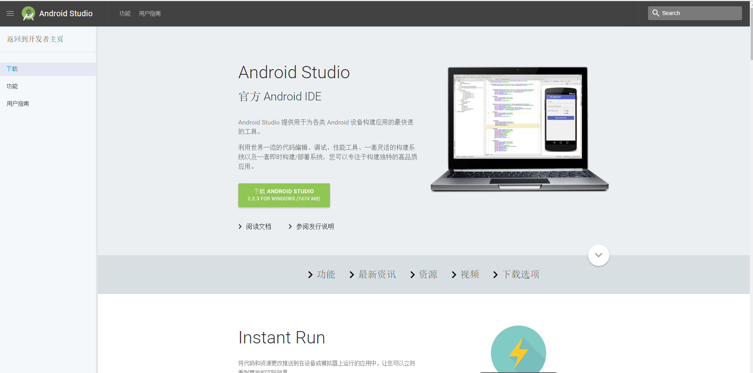Jump to the 功能 section anchor
Screen dimensions: 753x373
pos(326,274)
